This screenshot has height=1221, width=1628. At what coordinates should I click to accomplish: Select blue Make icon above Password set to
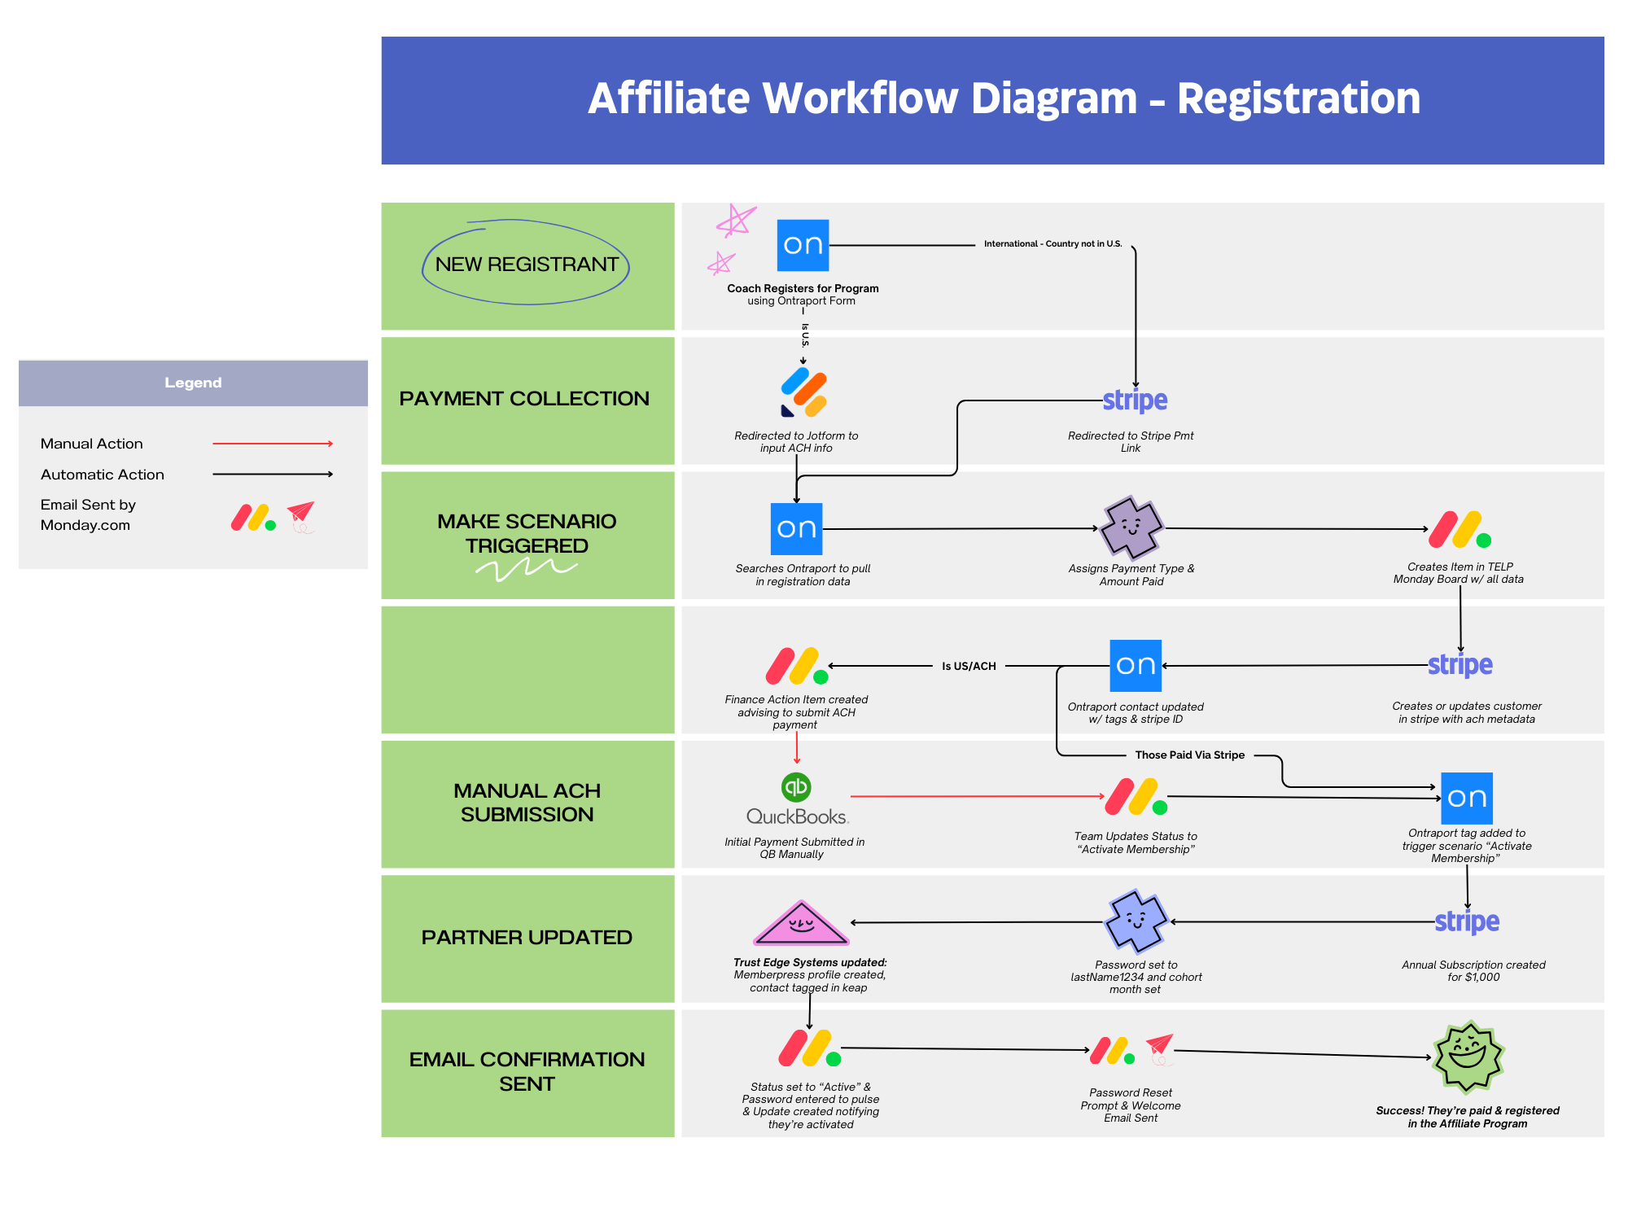(x=1136, y=921)
